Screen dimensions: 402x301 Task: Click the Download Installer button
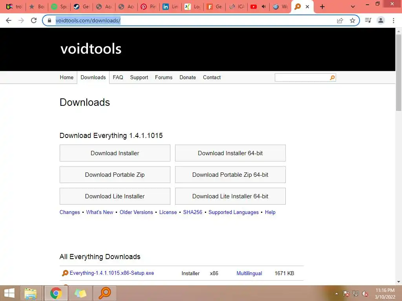tap(115, 153)
